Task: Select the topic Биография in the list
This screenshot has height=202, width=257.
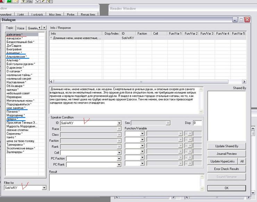Action: tap(14, 50)
